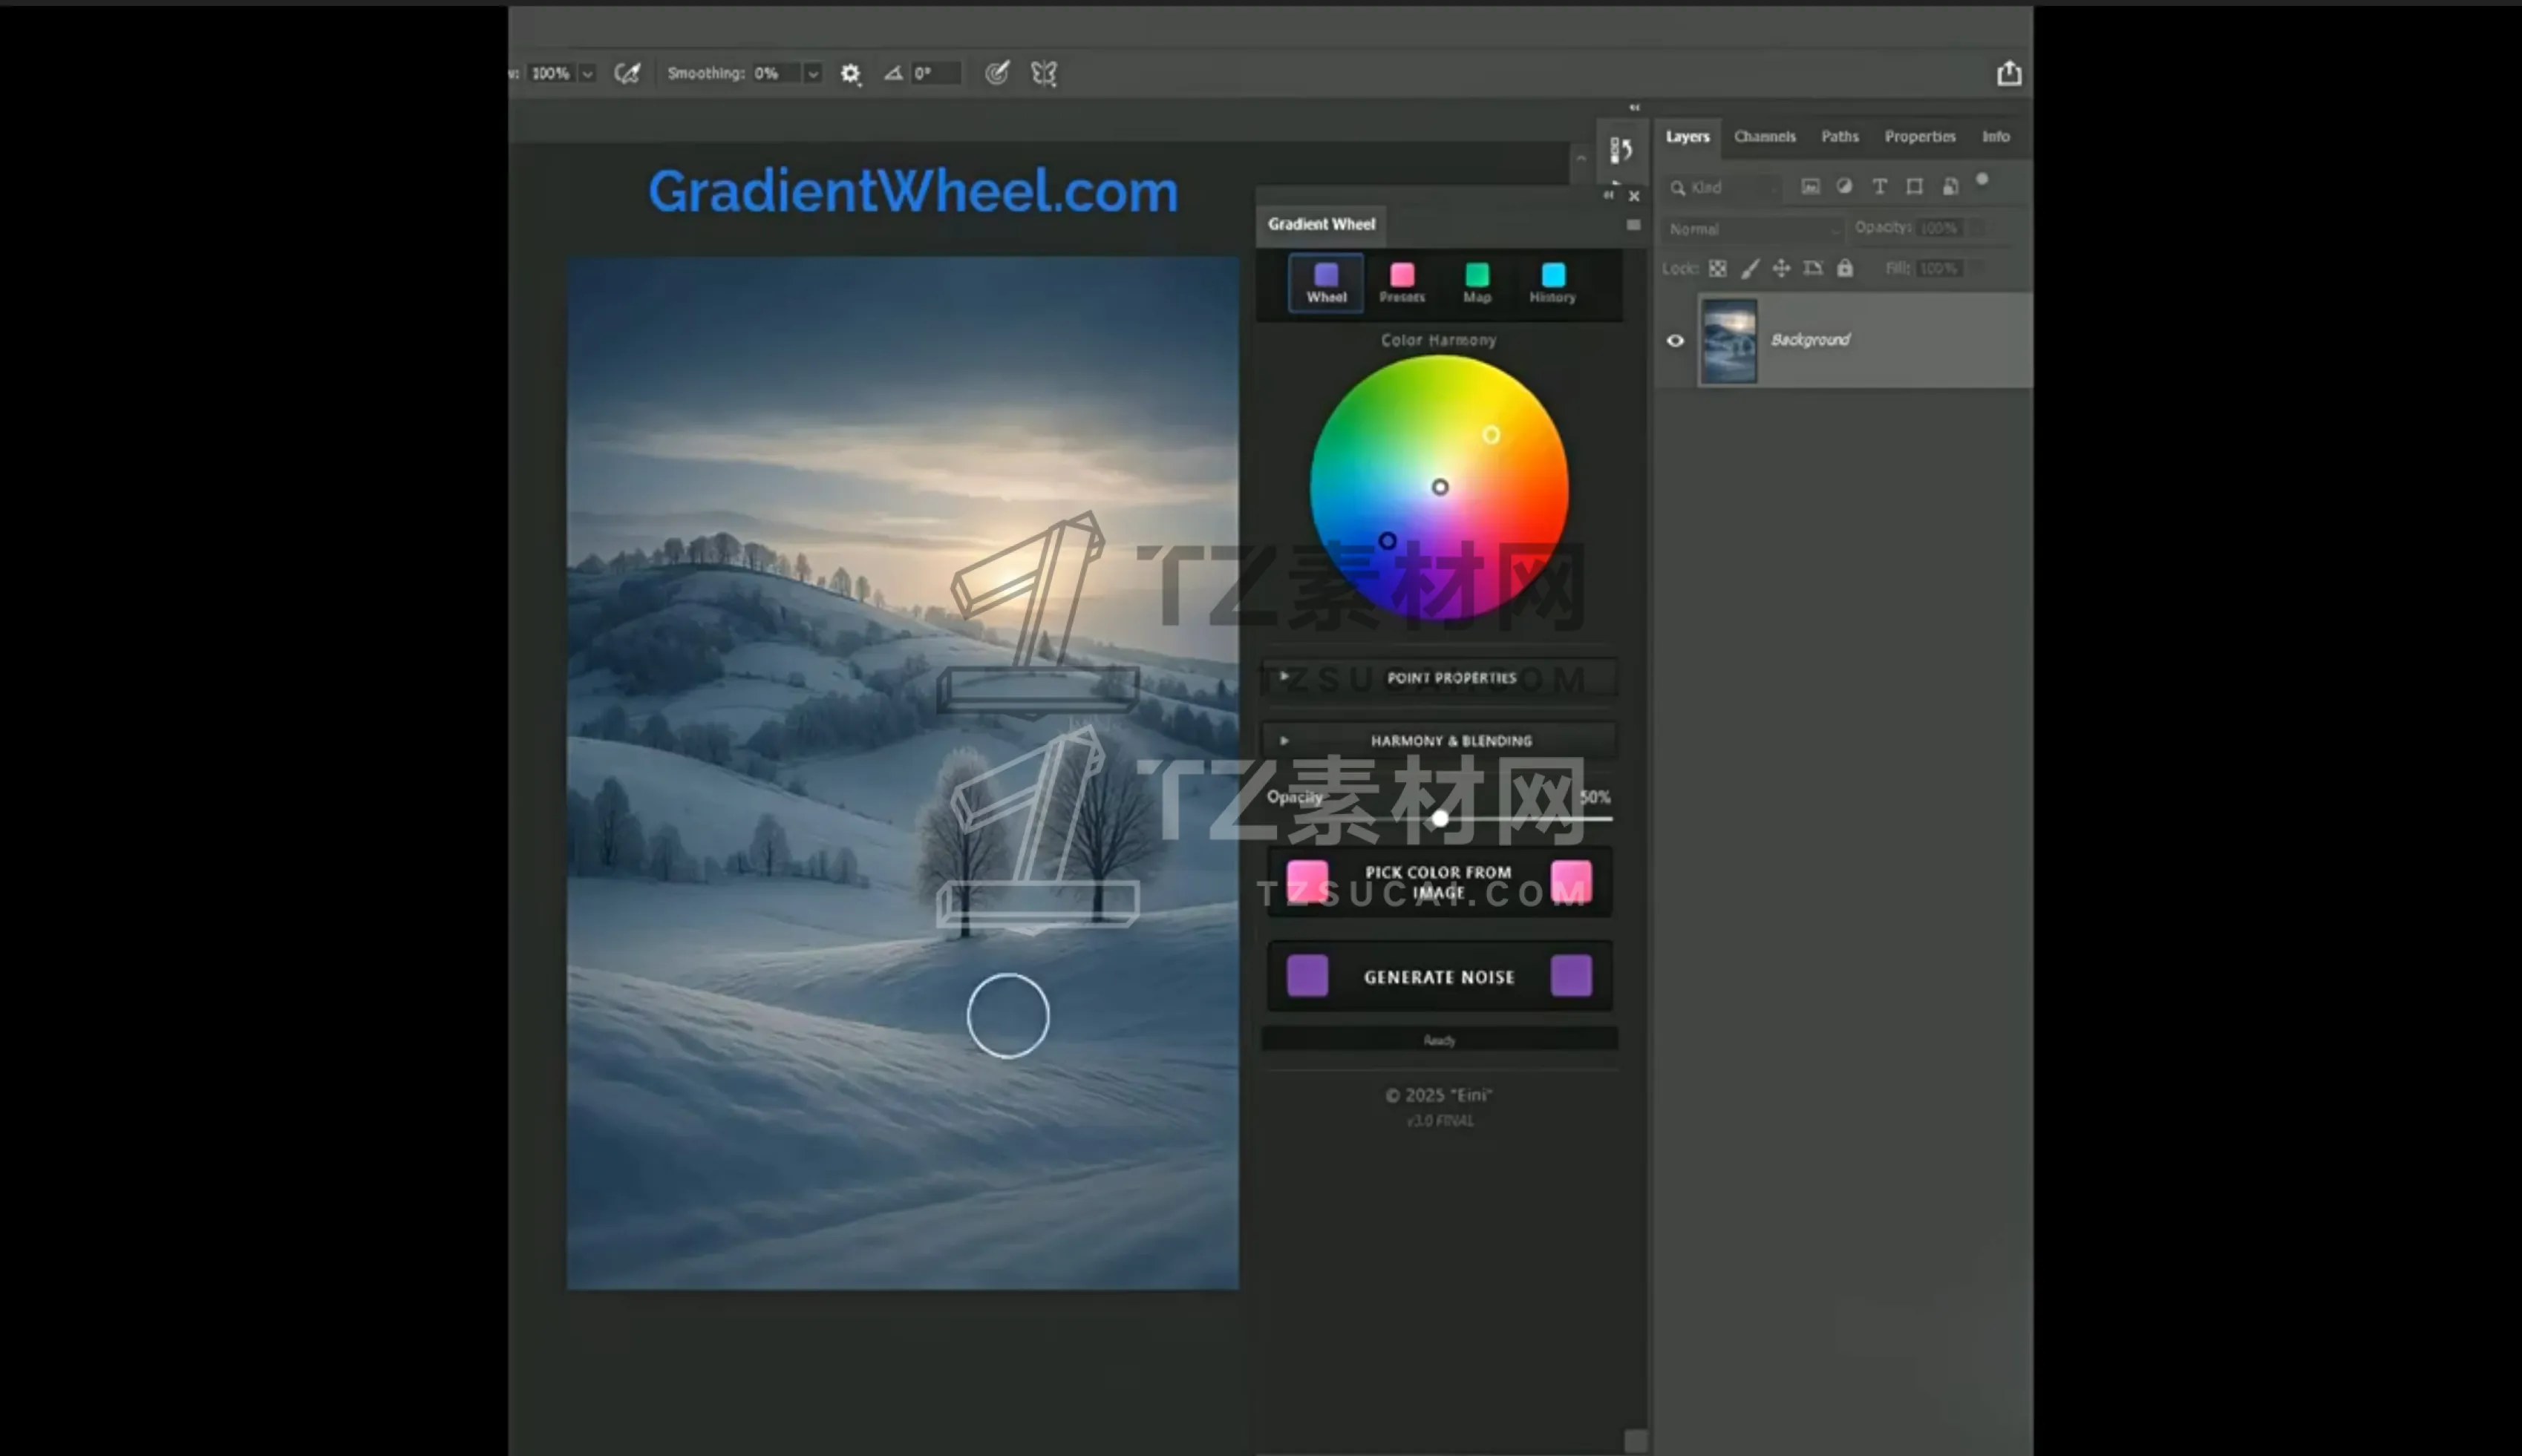This screenshot has width=2522, height=1456.
Task: Click the pressure-for-size target icon
Action: (996, 73)
